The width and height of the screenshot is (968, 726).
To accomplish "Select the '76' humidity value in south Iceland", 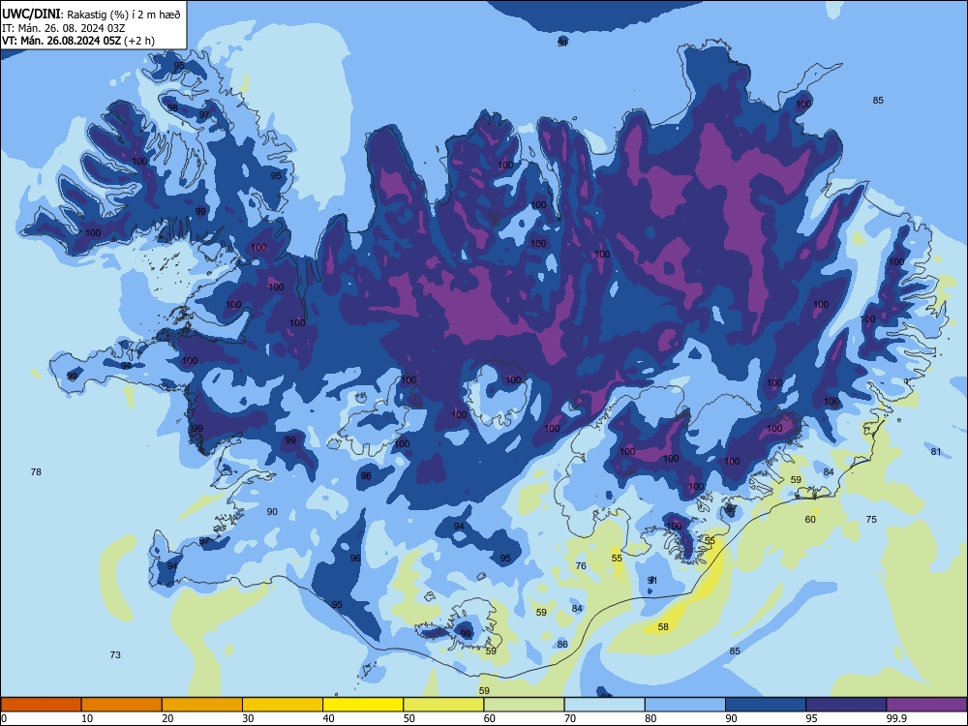I will click(581, 565).
